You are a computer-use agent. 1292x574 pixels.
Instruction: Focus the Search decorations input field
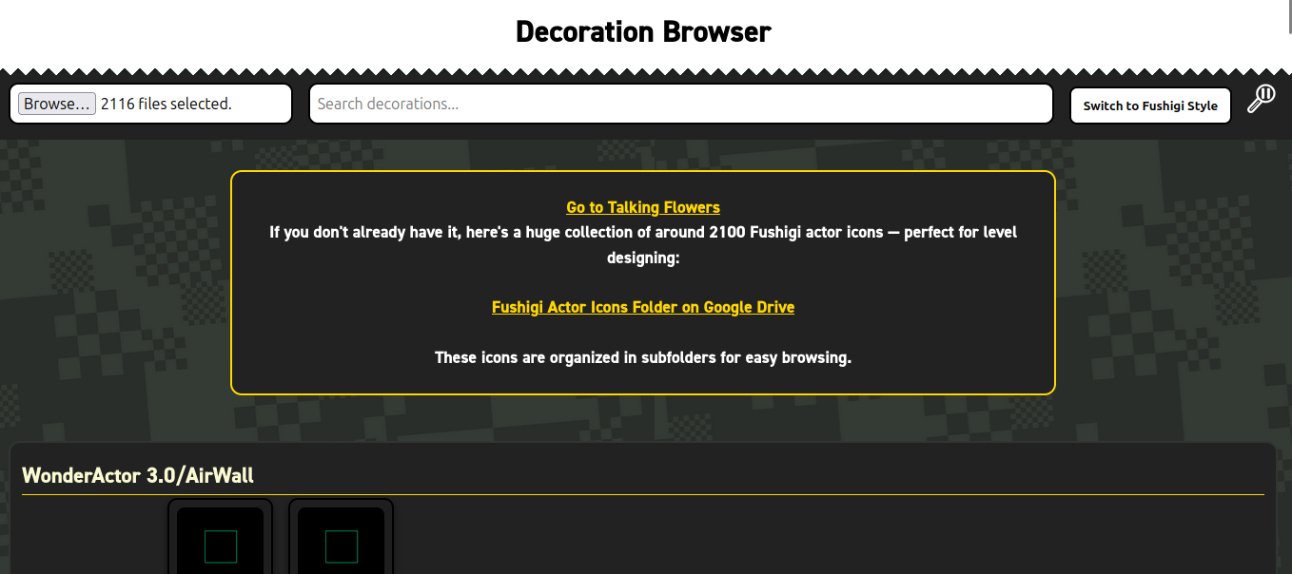coord(680,104)
